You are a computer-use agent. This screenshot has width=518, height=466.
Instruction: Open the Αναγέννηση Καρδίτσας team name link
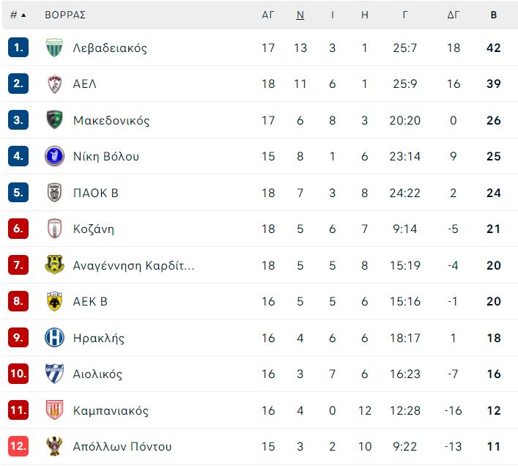(x=134, y=265)
